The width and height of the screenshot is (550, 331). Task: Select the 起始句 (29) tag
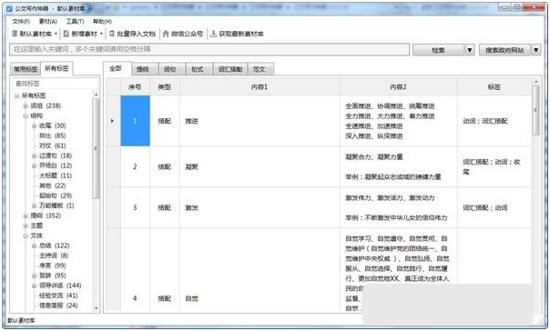tap(56, 196)
